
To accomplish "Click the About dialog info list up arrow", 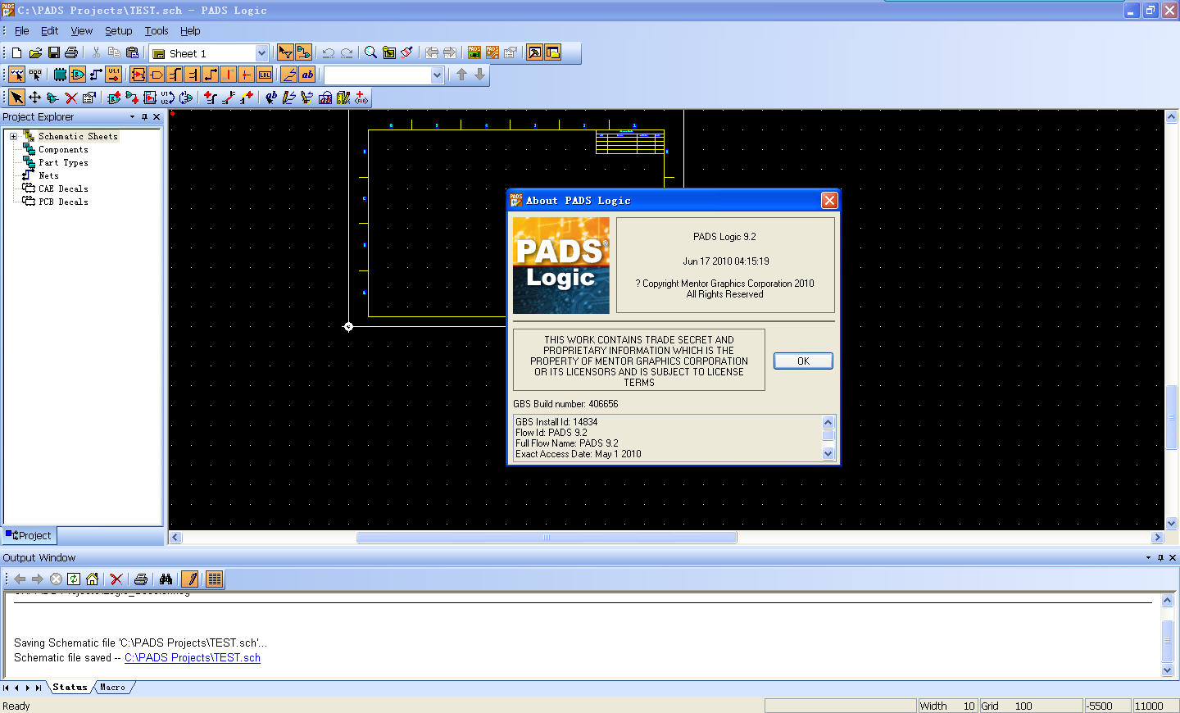I will 828,422.
